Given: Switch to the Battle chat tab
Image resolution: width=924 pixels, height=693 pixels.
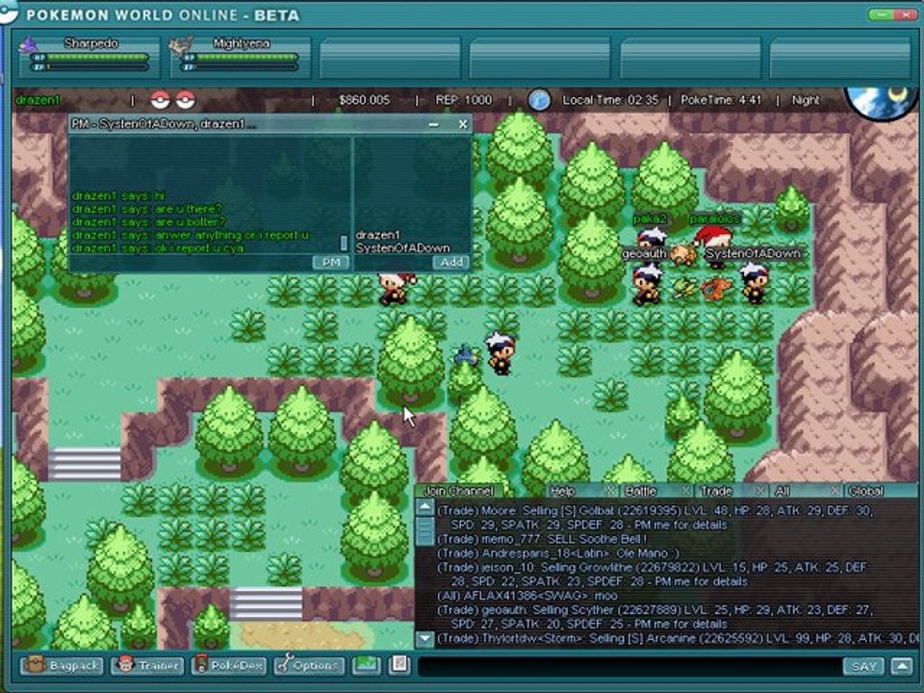Looking at the screenshot, I should click(x=641, y=491).
